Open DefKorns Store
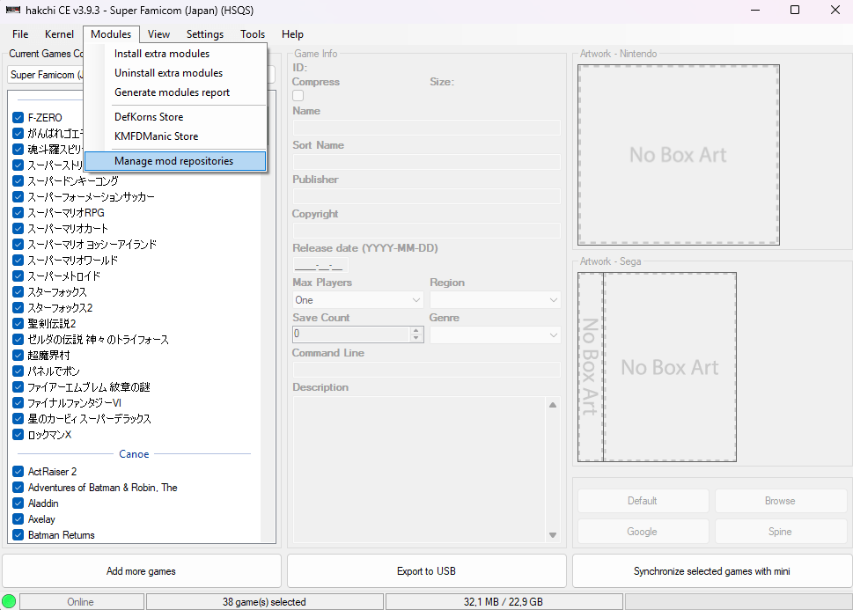 click(175, 117)
